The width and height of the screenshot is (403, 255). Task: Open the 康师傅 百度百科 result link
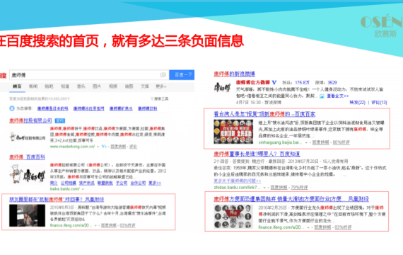coord(28,157)
